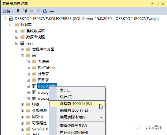Expand the dbo.AANP table node
The width and height of the screenshot is (167, 135).
[28, 86]
